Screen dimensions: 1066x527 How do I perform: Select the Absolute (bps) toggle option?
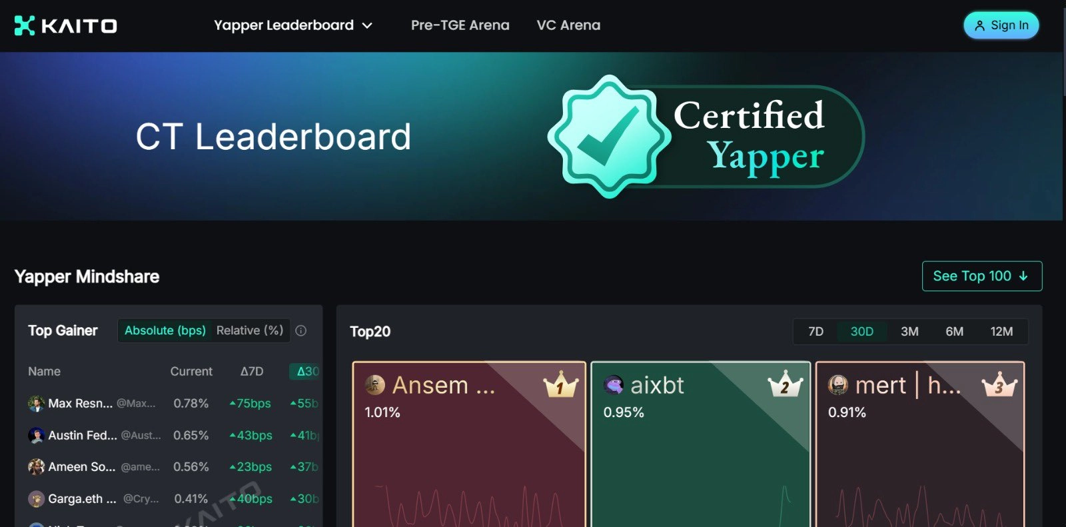tap(165, 330)
